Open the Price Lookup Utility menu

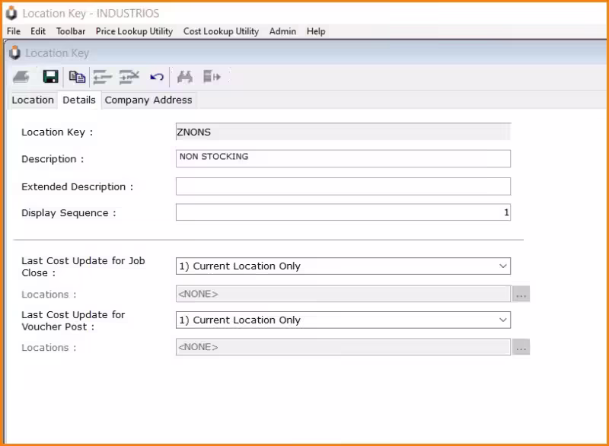[x=135, y=31]
